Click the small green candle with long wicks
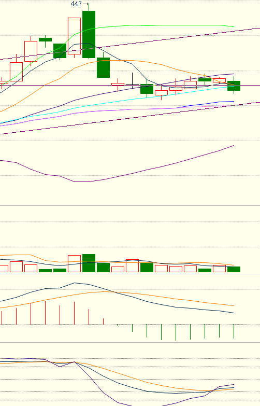This screenshot has width=260, height=406. tap(45, 39)
